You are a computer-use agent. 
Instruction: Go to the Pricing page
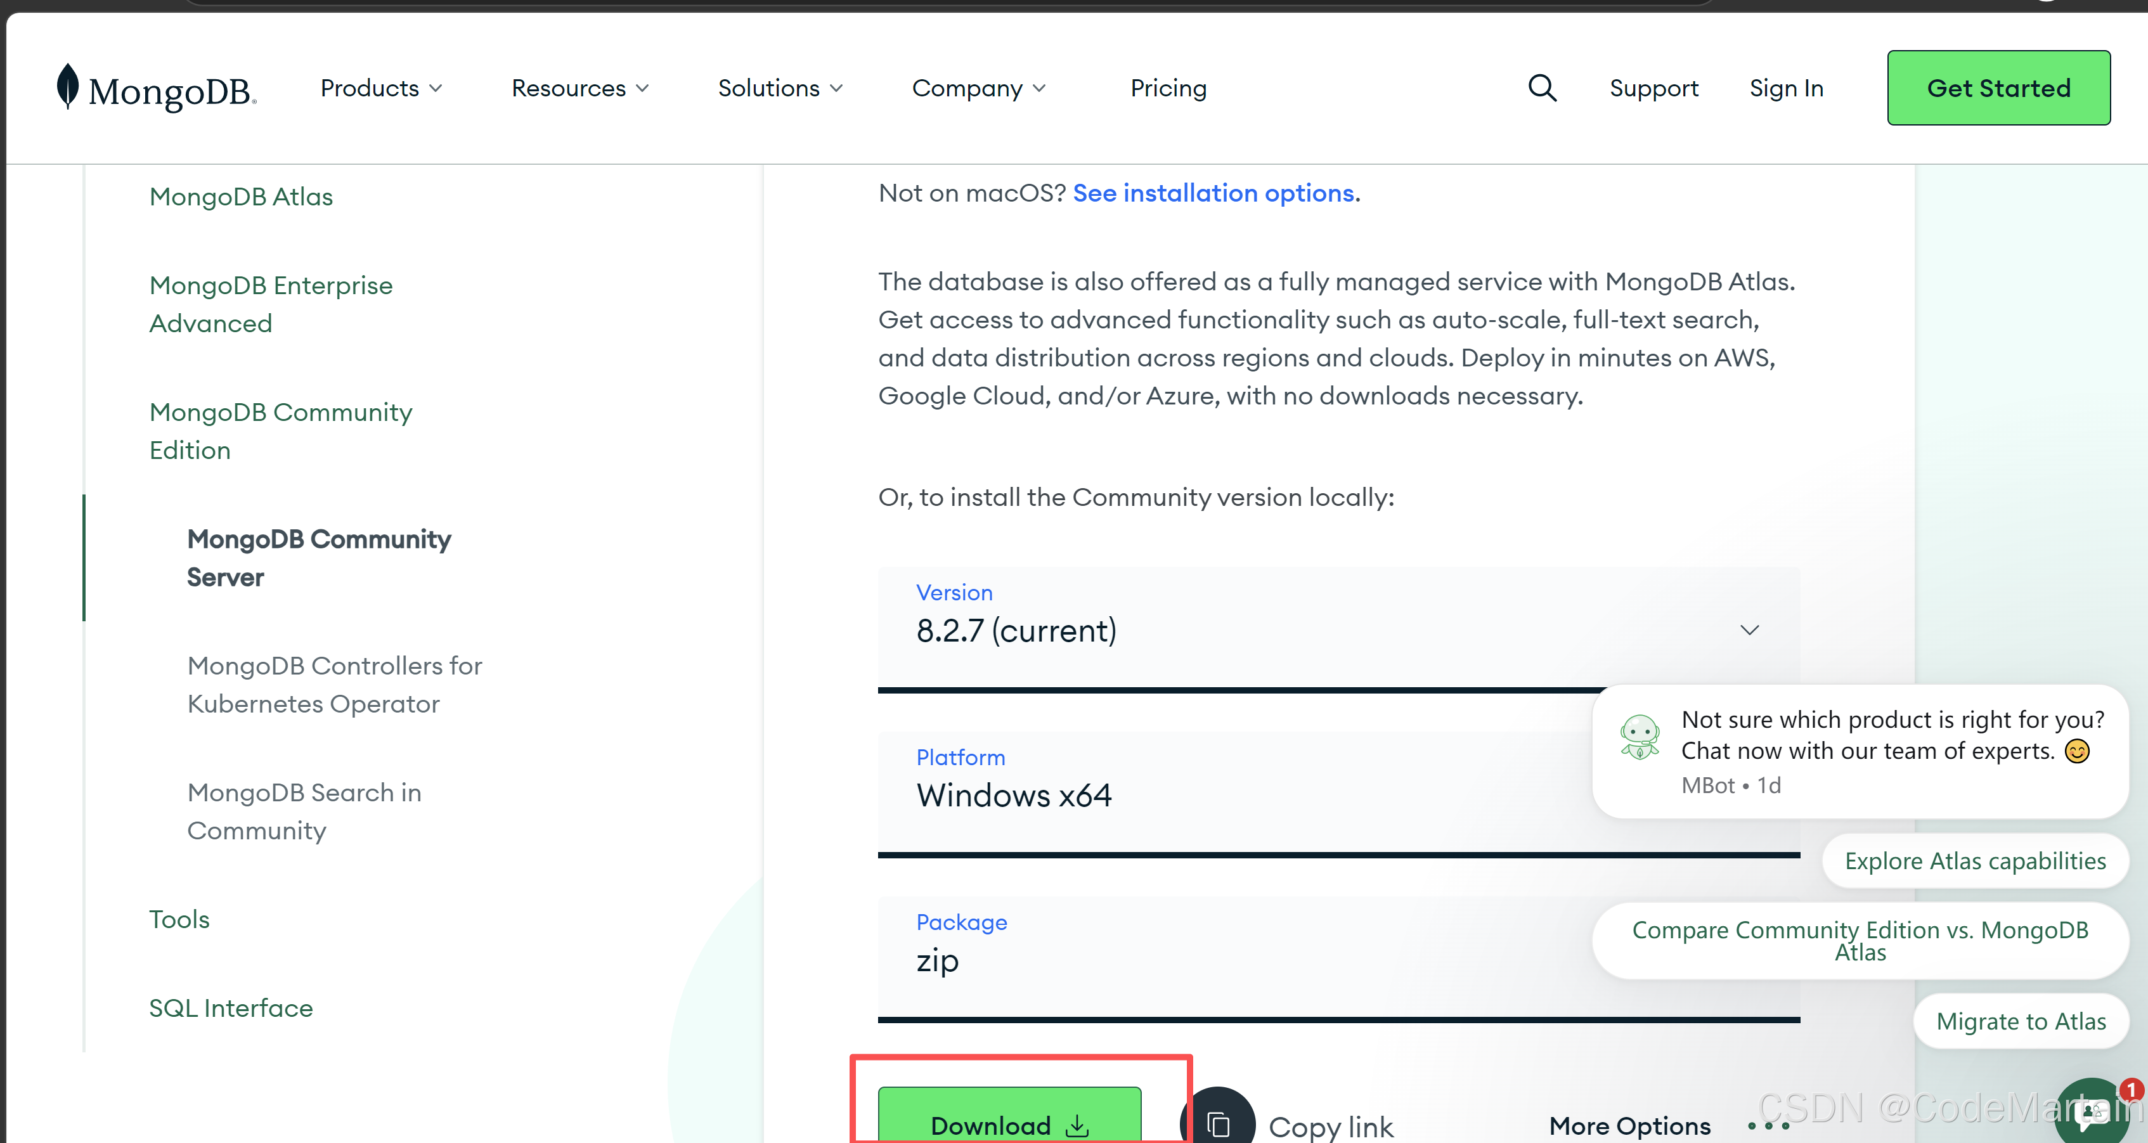(x=1168, y=88)
